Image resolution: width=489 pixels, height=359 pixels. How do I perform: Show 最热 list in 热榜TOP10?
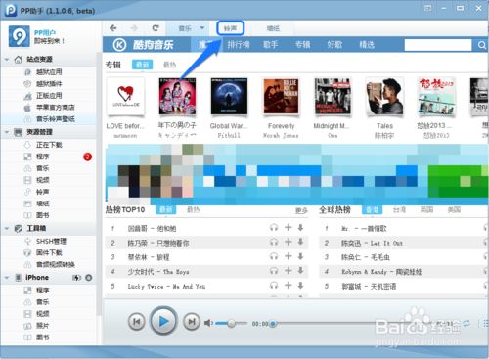(x=193, y=209)
